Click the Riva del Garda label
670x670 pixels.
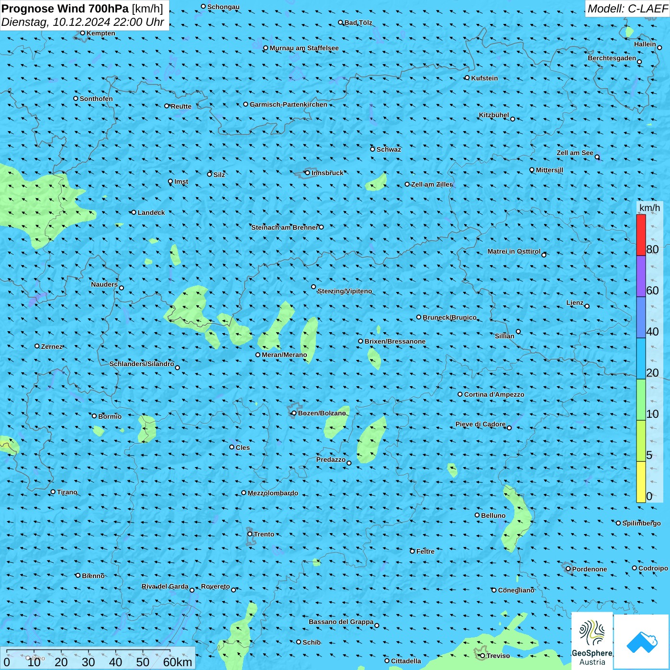coord(165,586)
